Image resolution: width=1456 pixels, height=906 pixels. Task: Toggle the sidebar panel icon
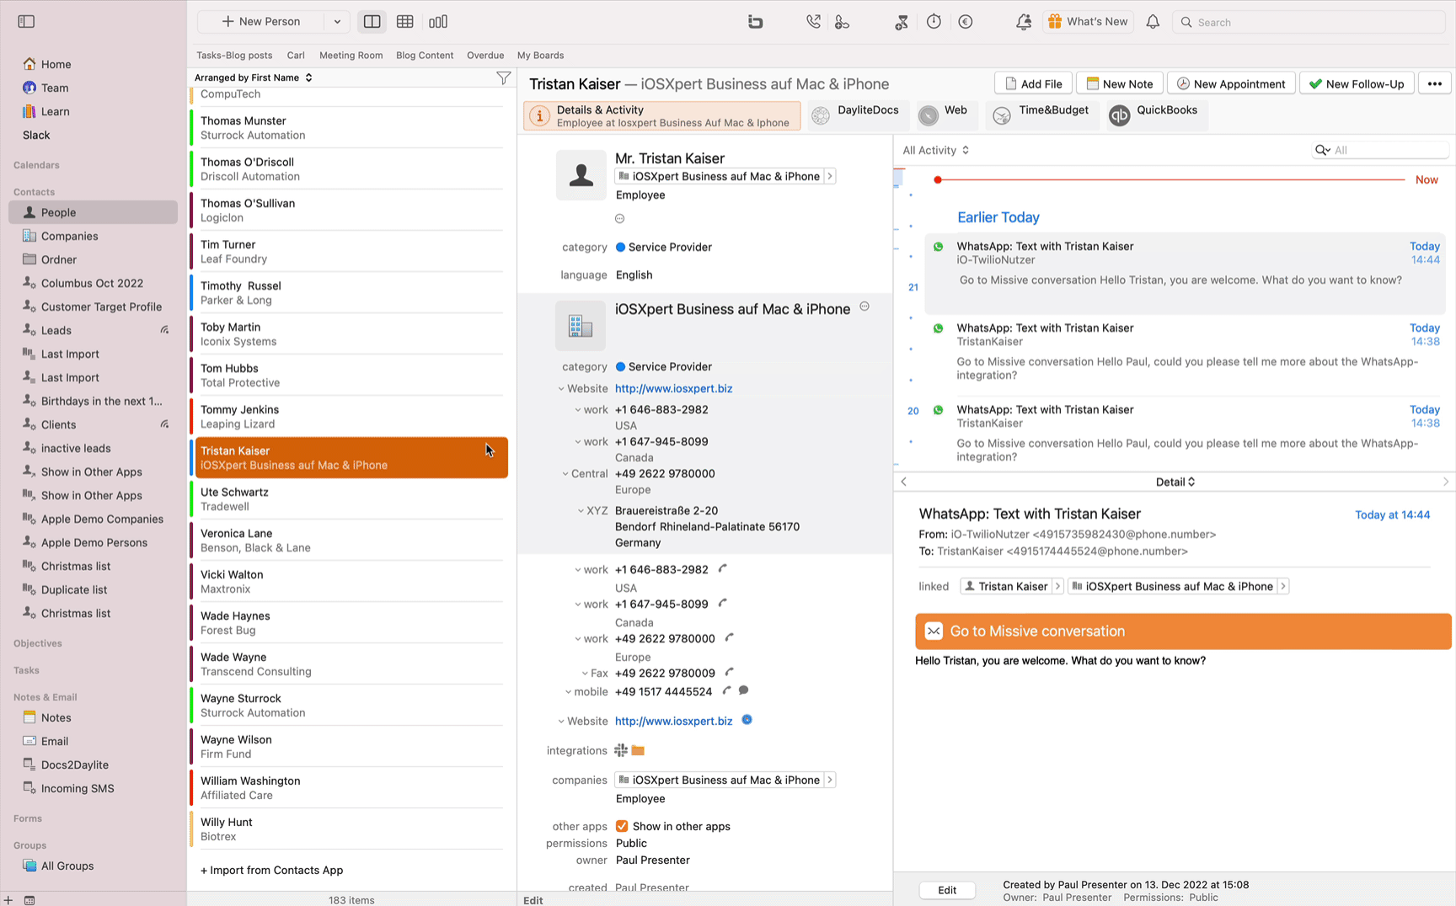26,21
